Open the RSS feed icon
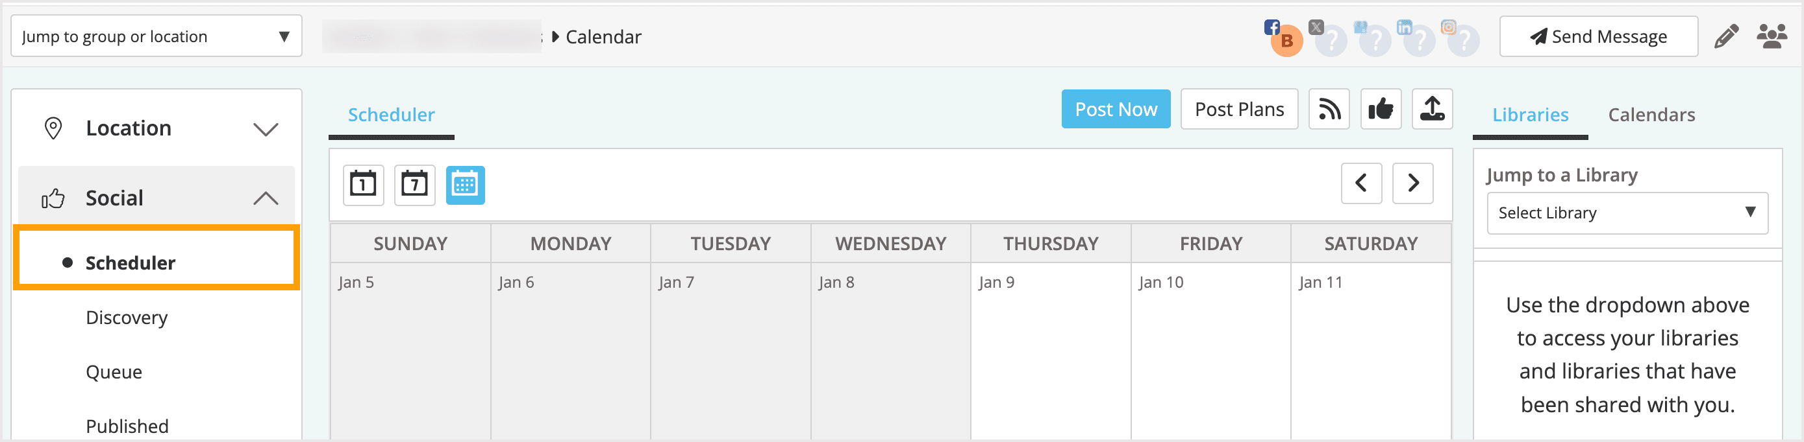Viewport: 1804px width, 442px height. 1329,109
